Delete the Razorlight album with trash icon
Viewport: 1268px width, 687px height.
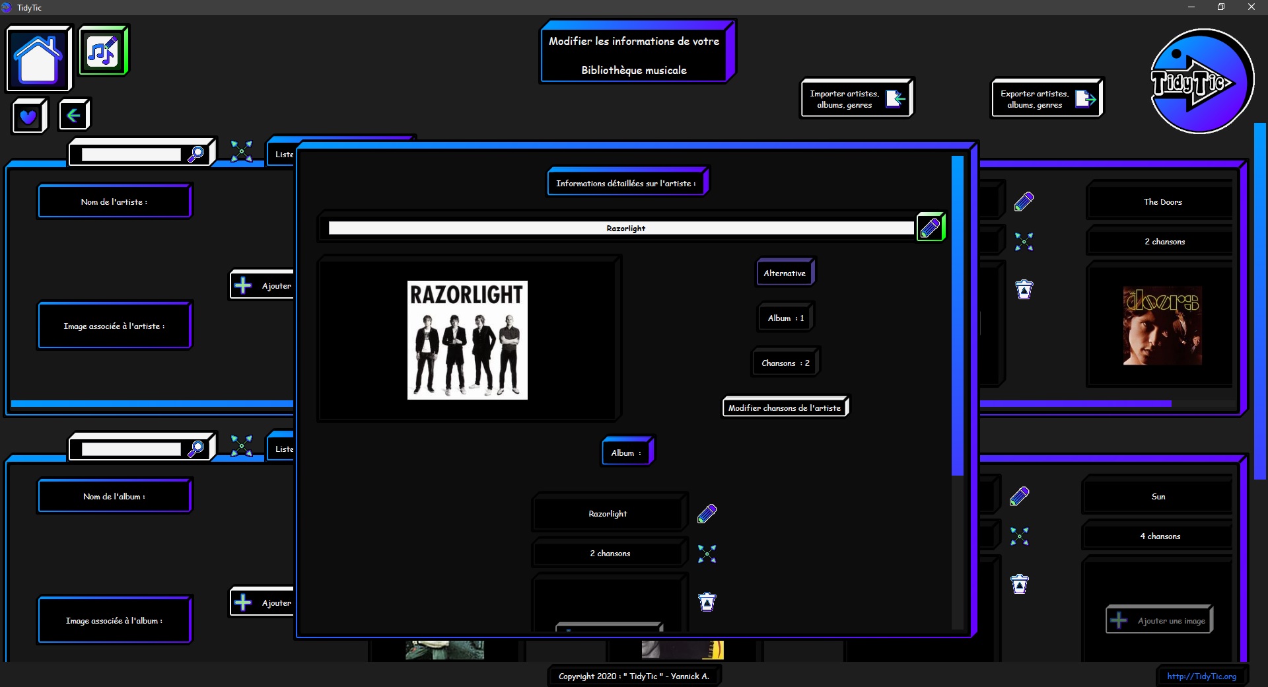tap(707, 602)
